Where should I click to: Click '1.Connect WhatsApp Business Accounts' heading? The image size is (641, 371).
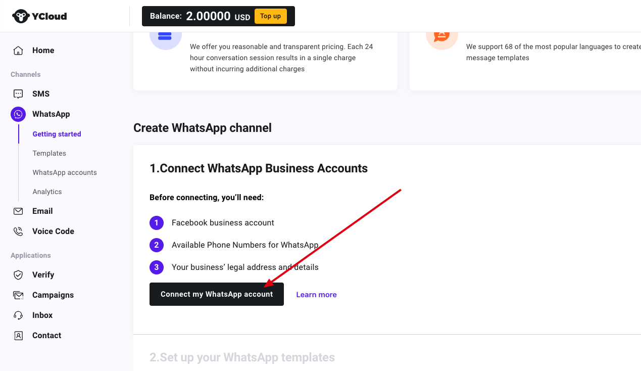pos(259,168)
